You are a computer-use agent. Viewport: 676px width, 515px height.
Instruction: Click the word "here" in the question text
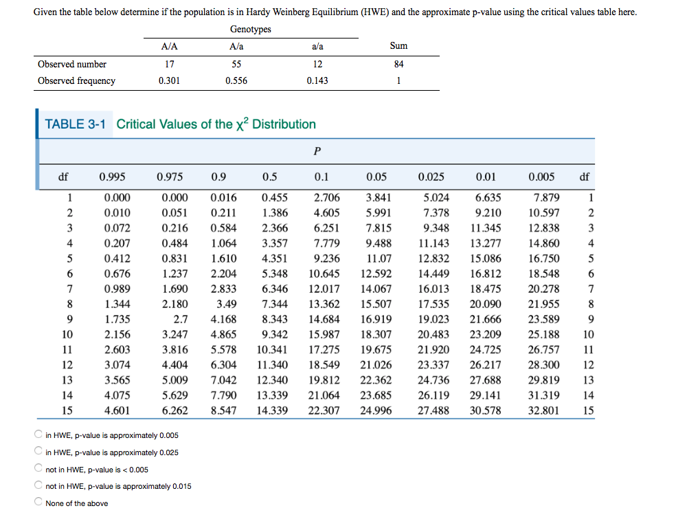coord(627,12)
